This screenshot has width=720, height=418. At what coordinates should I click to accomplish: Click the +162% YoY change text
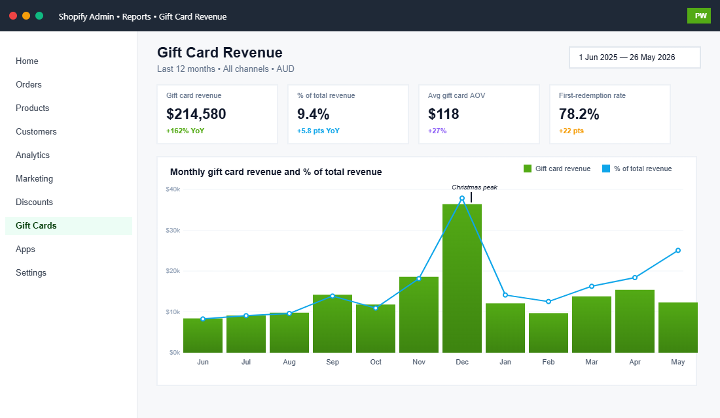tap(185, 131)
